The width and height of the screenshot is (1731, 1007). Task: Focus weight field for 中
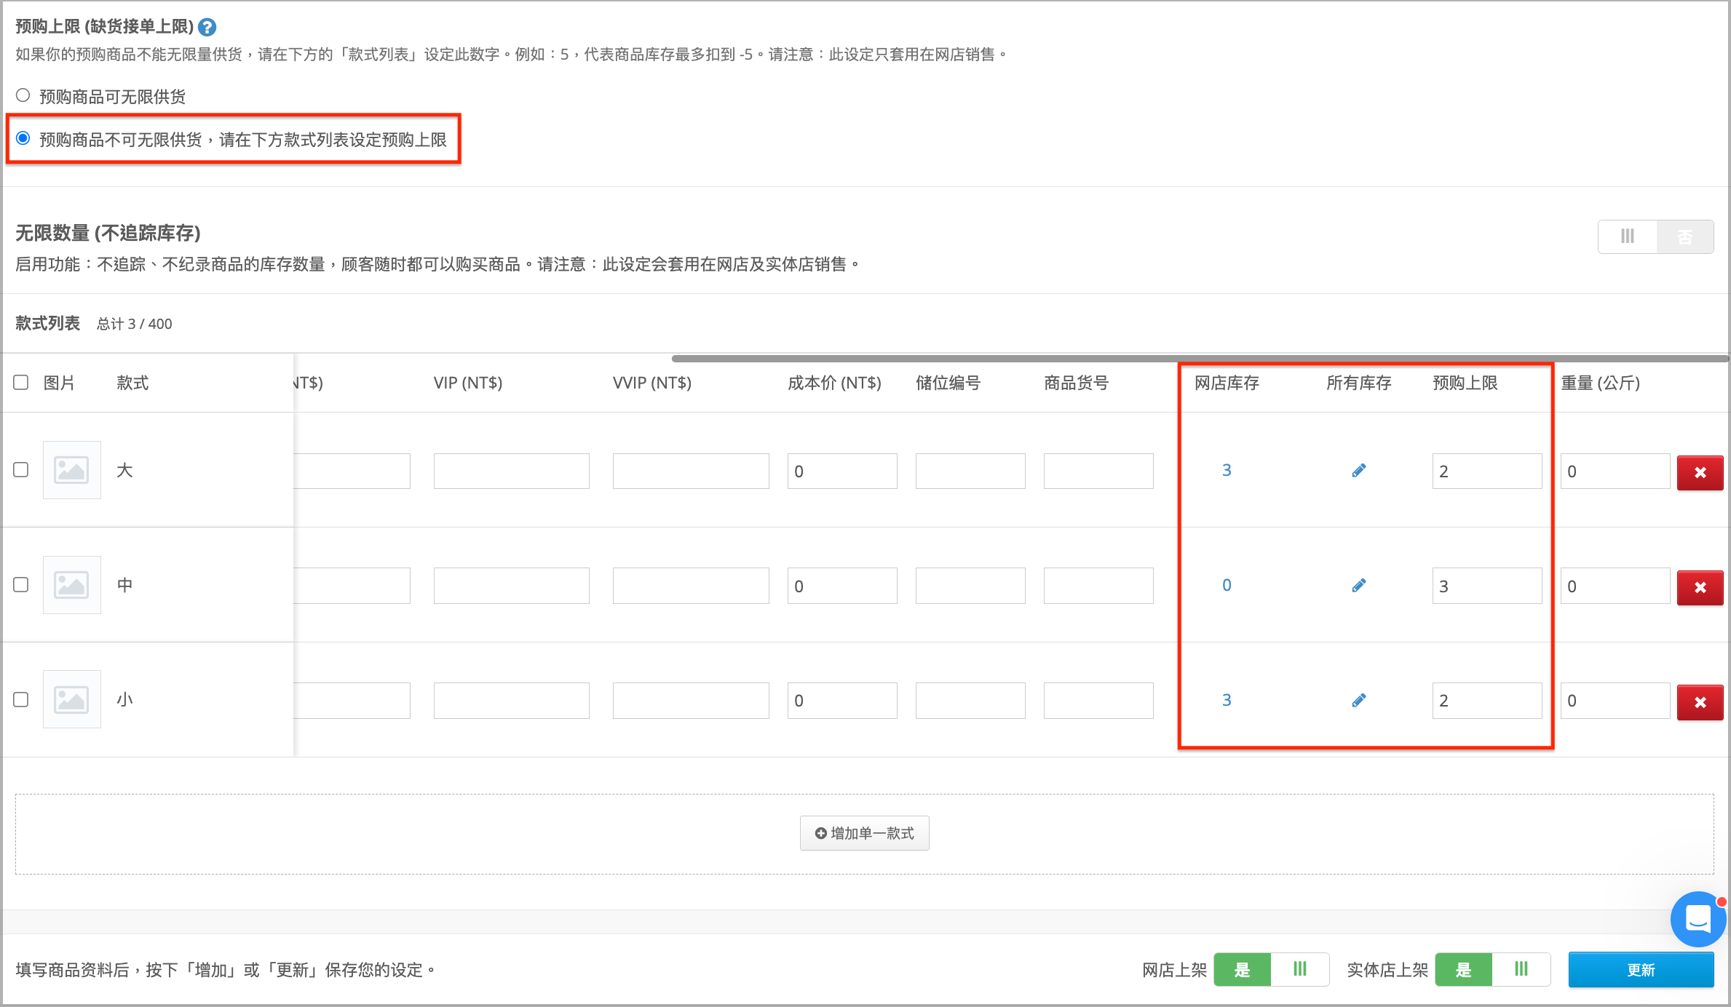point(1615,586)
